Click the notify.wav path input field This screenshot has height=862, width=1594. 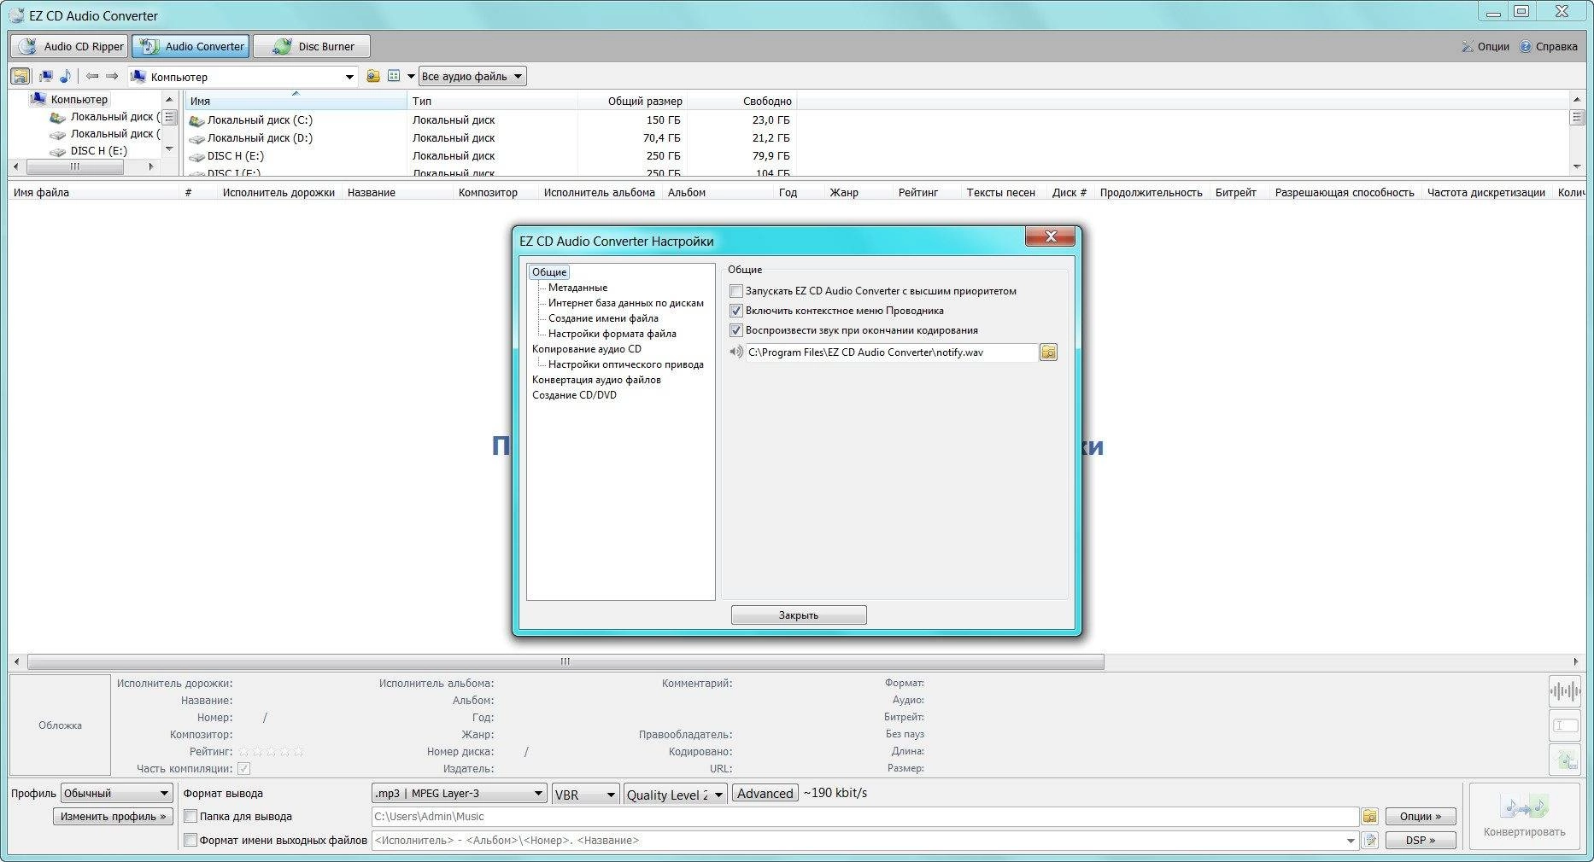[x=892, y=352]
